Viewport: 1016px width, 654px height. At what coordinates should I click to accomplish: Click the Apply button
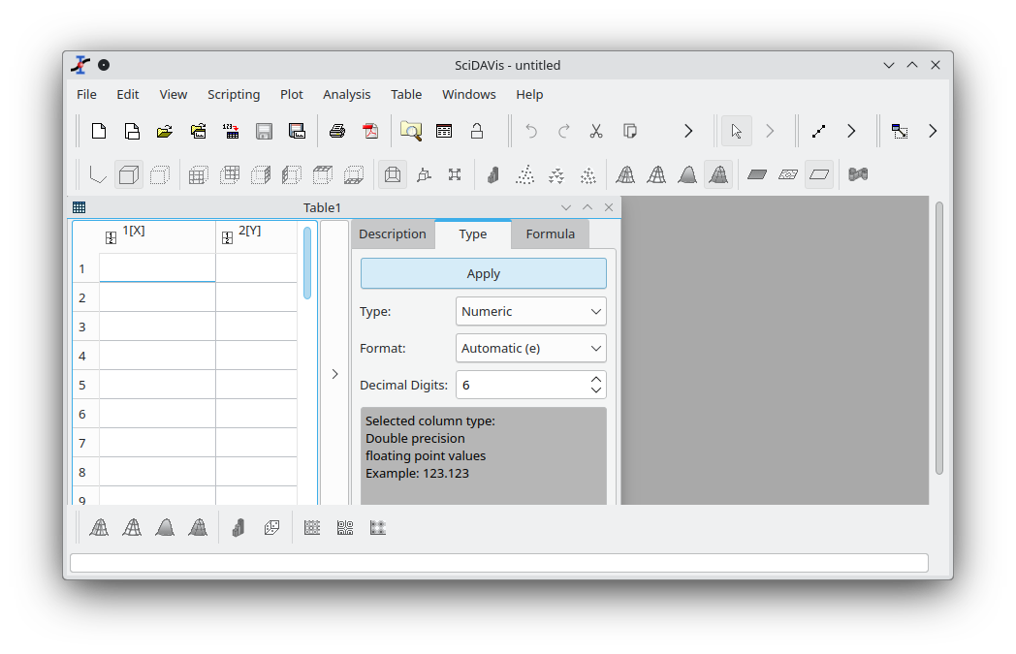point(484,274)
